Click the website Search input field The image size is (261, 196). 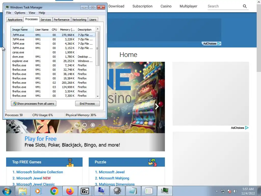224,6
